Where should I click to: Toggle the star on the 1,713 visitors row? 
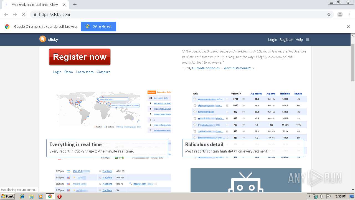(x=195, y=99)
